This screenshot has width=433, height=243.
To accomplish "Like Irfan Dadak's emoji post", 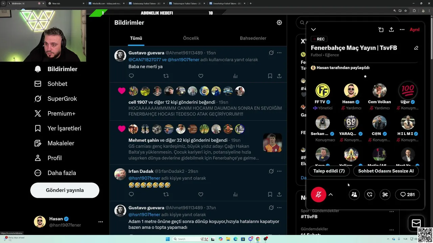I will (201, 194).
